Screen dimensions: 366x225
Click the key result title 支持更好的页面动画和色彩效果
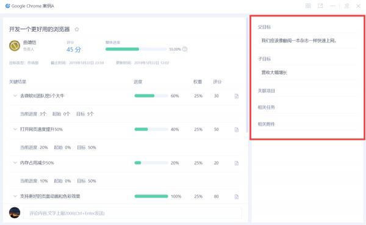(x=50, y=196)
